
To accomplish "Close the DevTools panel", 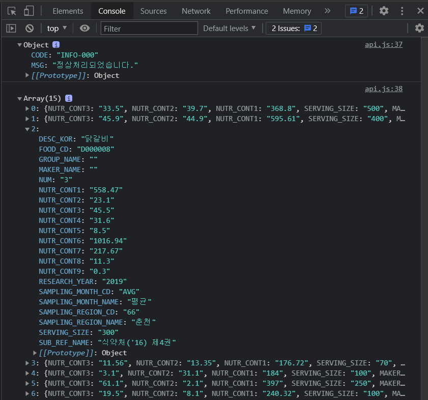I will [x=419, y=11].
